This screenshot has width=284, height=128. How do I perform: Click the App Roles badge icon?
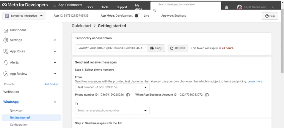click(6, 51)
